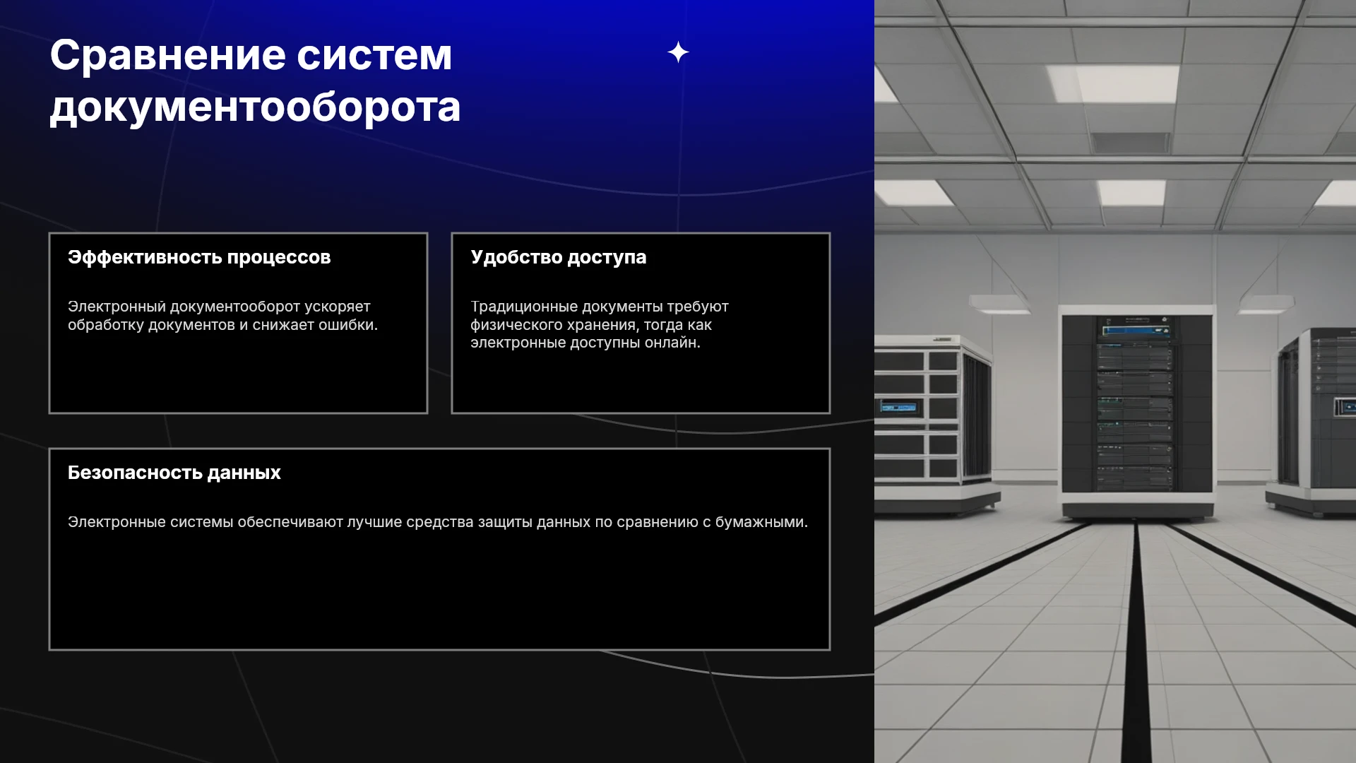Select the "Удобство доступа" card heading
The height and width of the screenshot is (763, 1356).
(x=558, y=257)
